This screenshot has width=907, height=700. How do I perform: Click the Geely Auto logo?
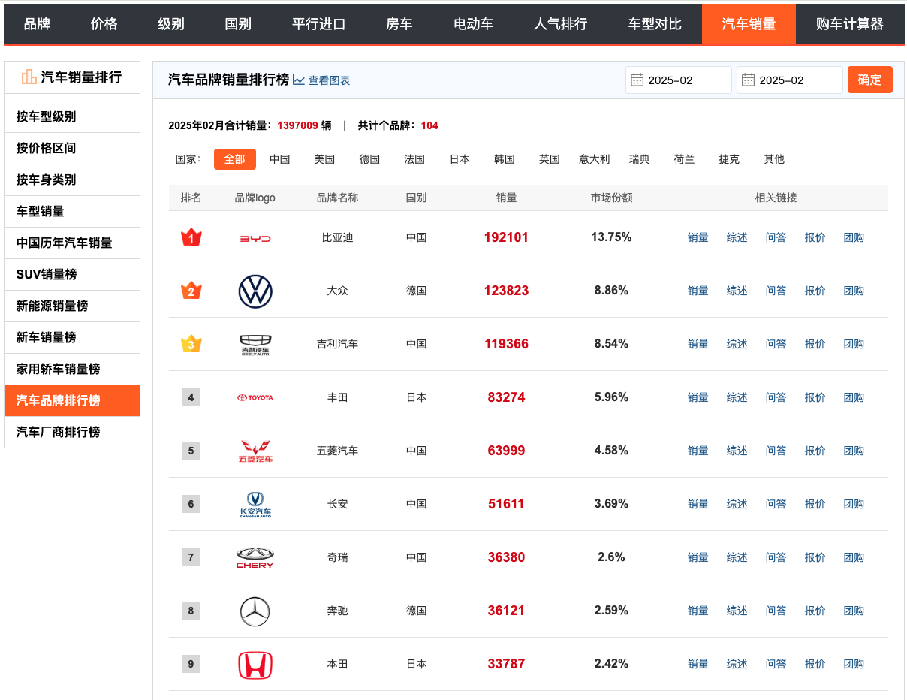255,345
